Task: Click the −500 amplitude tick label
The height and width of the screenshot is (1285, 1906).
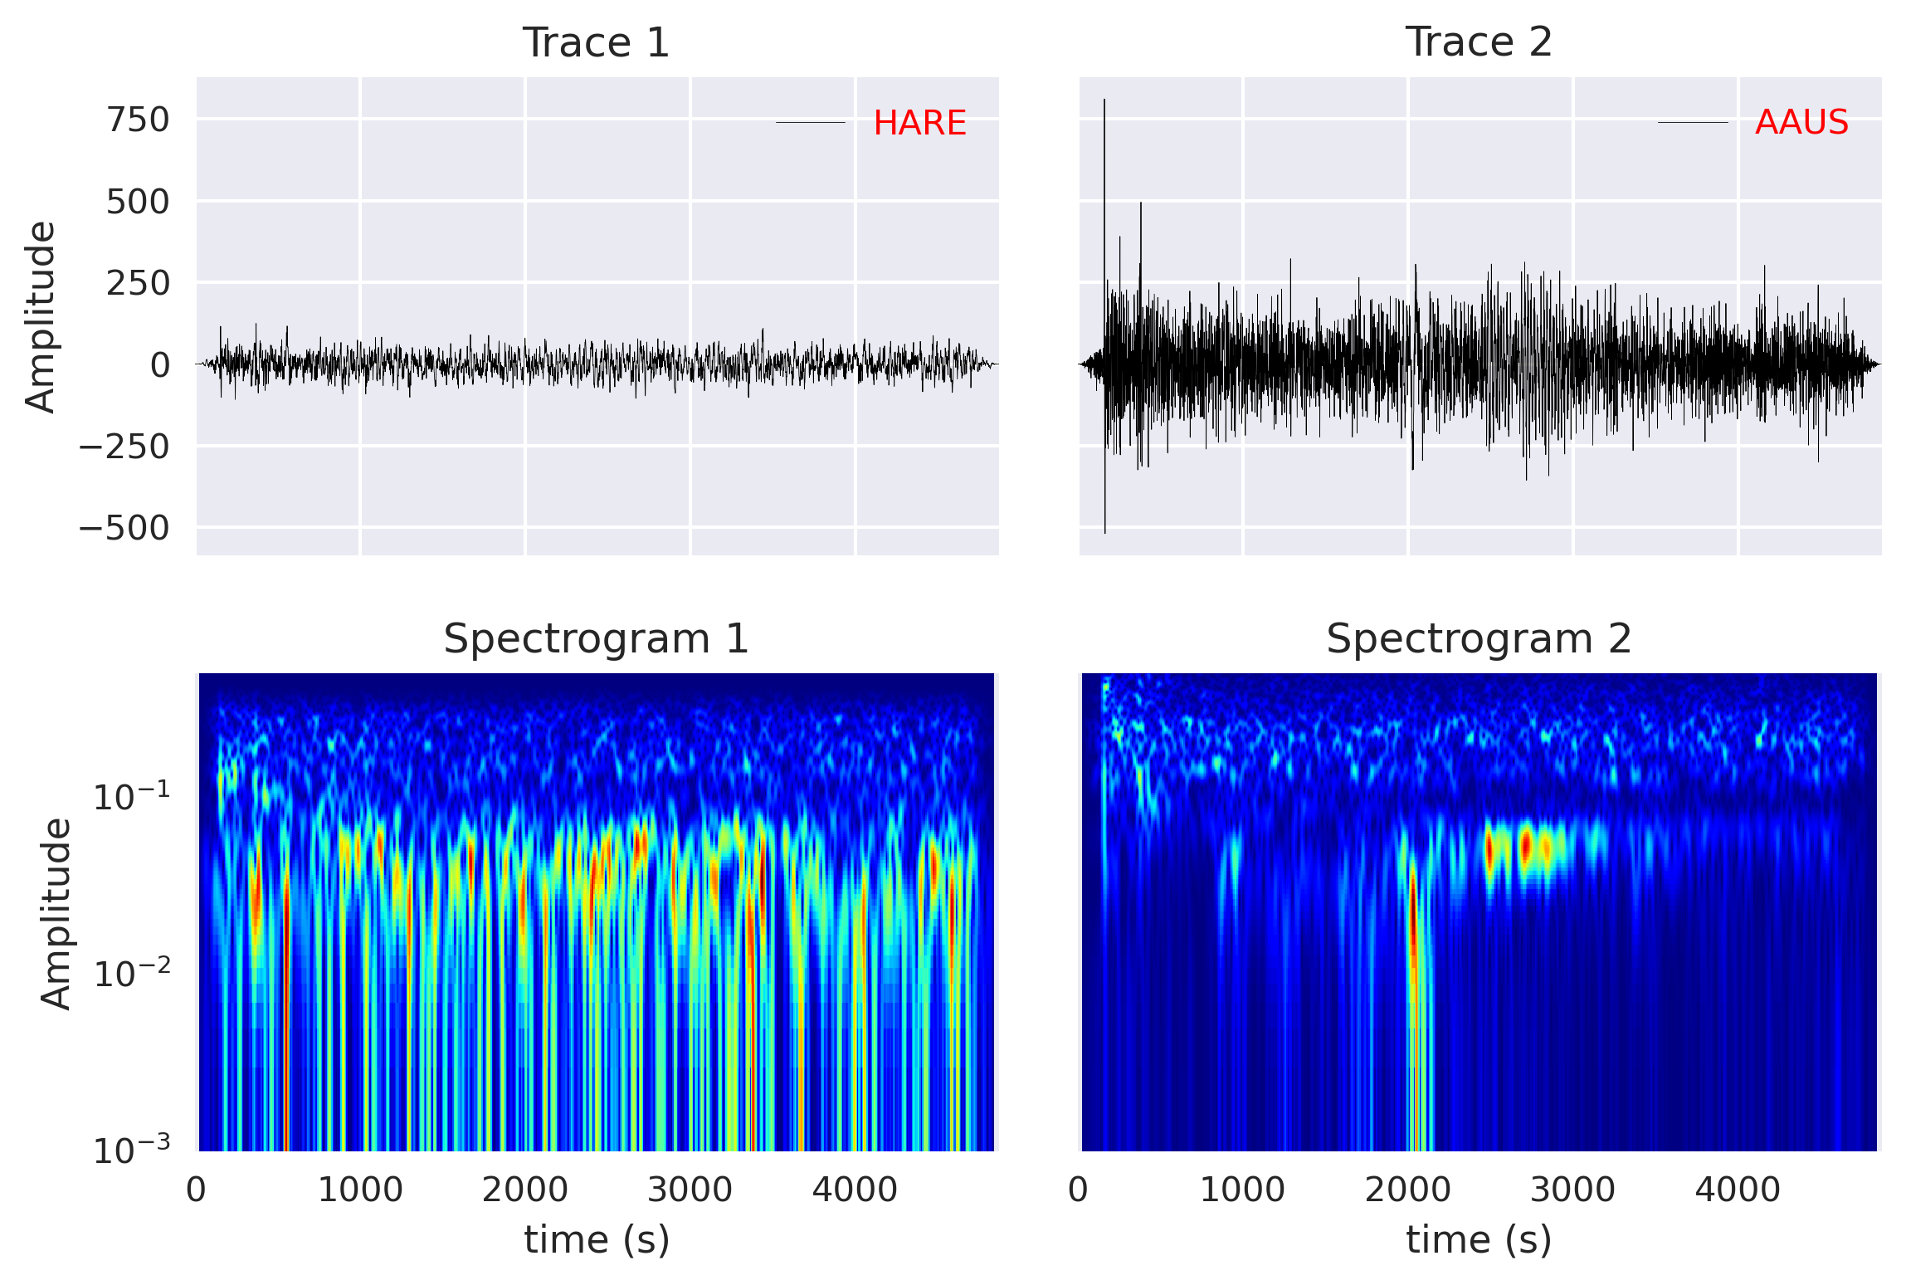Action: pyautogui.click(x=124, y=528)
